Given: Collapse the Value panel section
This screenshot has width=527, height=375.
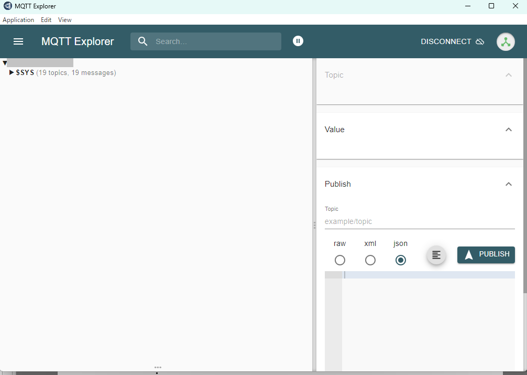Looking at the screenshot, I should pos(508,130).
